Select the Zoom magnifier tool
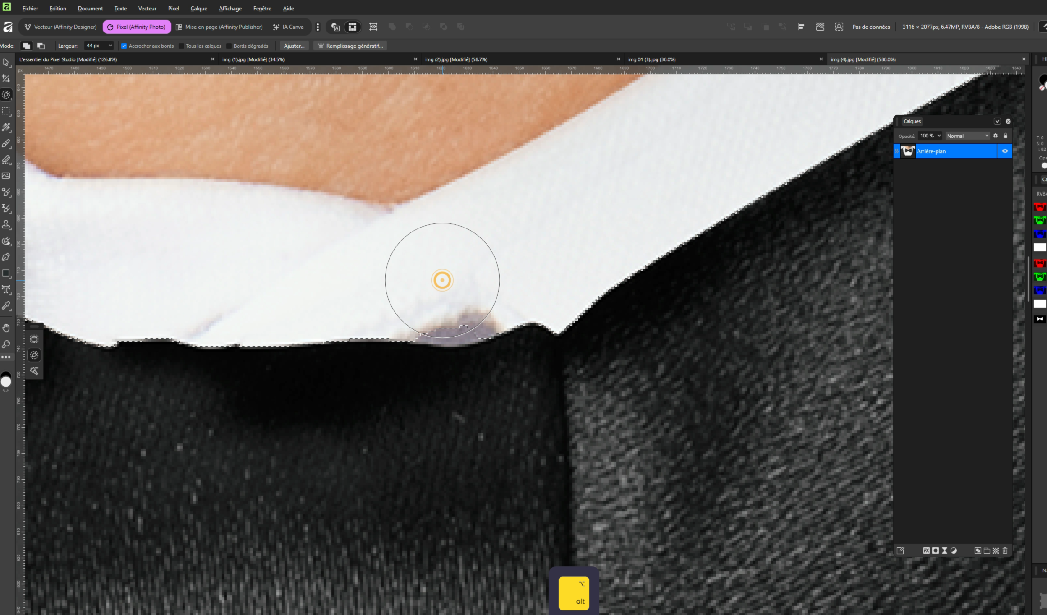1047x615 pixels. 6,344
